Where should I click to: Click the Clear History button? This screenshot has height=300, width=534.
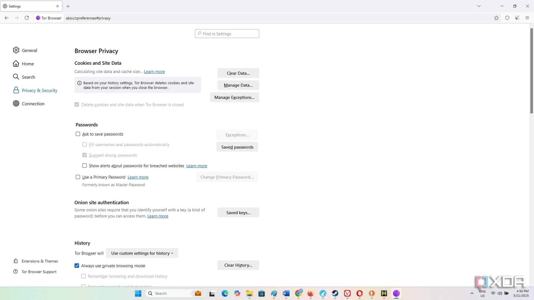click(x=238, y=265)
